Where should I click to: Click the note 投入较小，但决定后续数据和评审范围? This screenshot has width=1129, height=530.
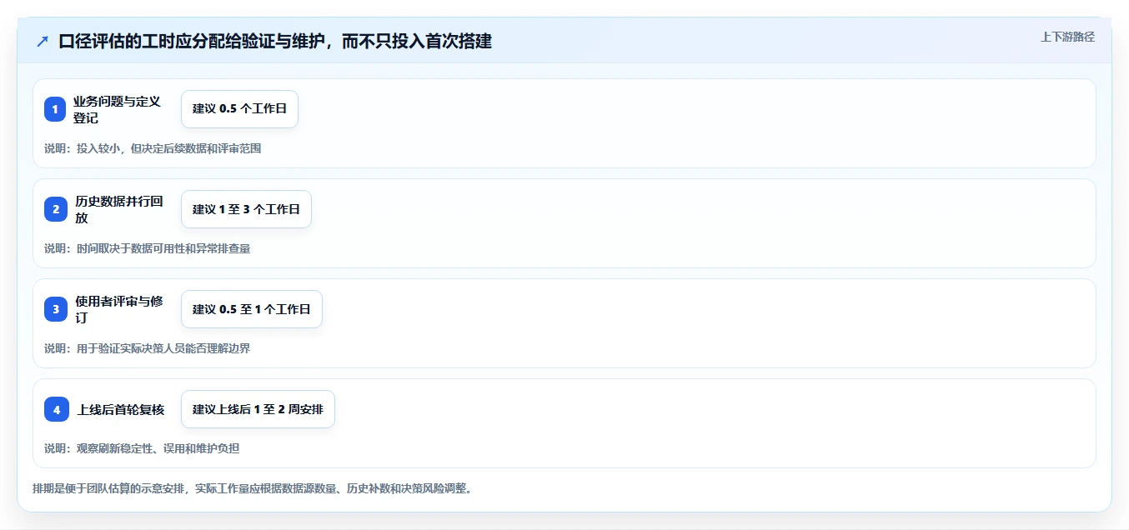(153, 148)
